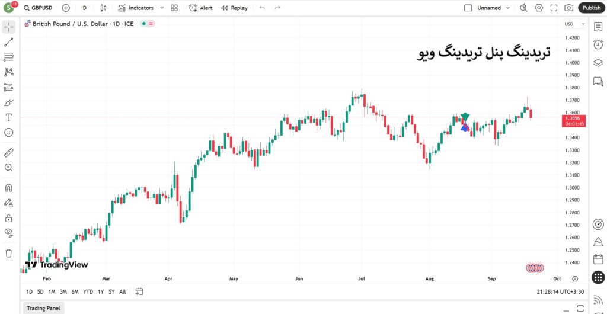Activate the ruler measure tool
Image resolution: width=607 pixels, height=314 pixels.
9,152
